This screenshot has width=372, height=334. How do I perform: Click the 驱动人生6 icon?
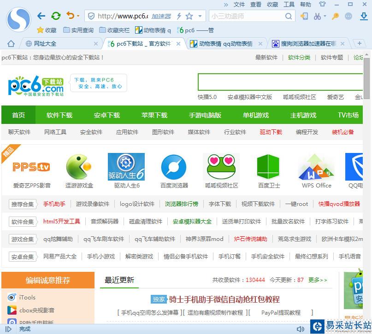pyautogui.click(x=126, y=167)
